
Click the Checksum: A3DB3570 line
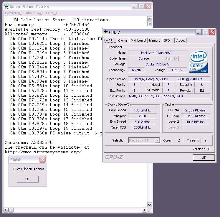[x=29, y=143]
